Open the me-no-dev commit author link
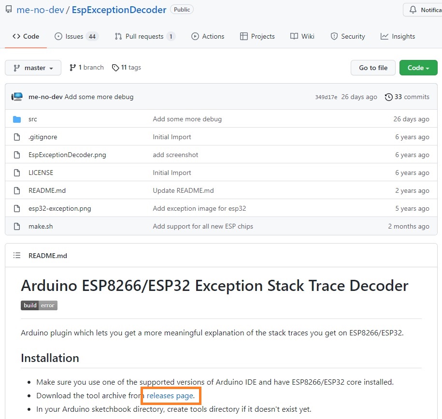The height and width of the screenshot is (419, 442). coord(45,97)
